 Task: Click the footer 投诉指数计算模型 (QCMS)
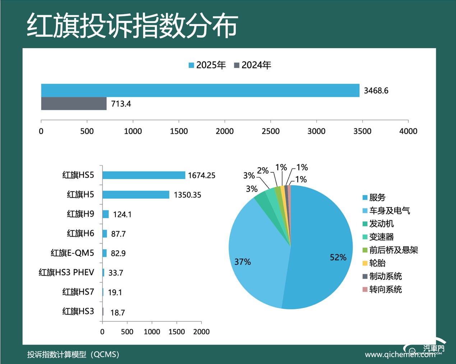point(73,354)
